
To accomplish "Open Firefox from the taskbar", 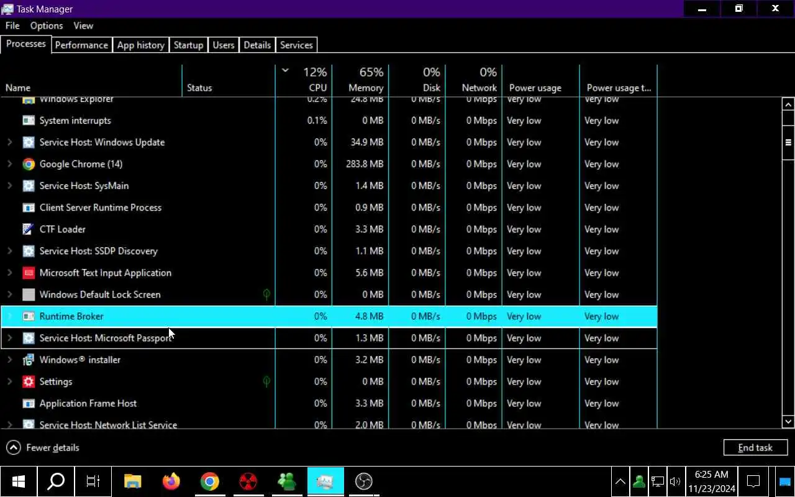I will 171,481.
